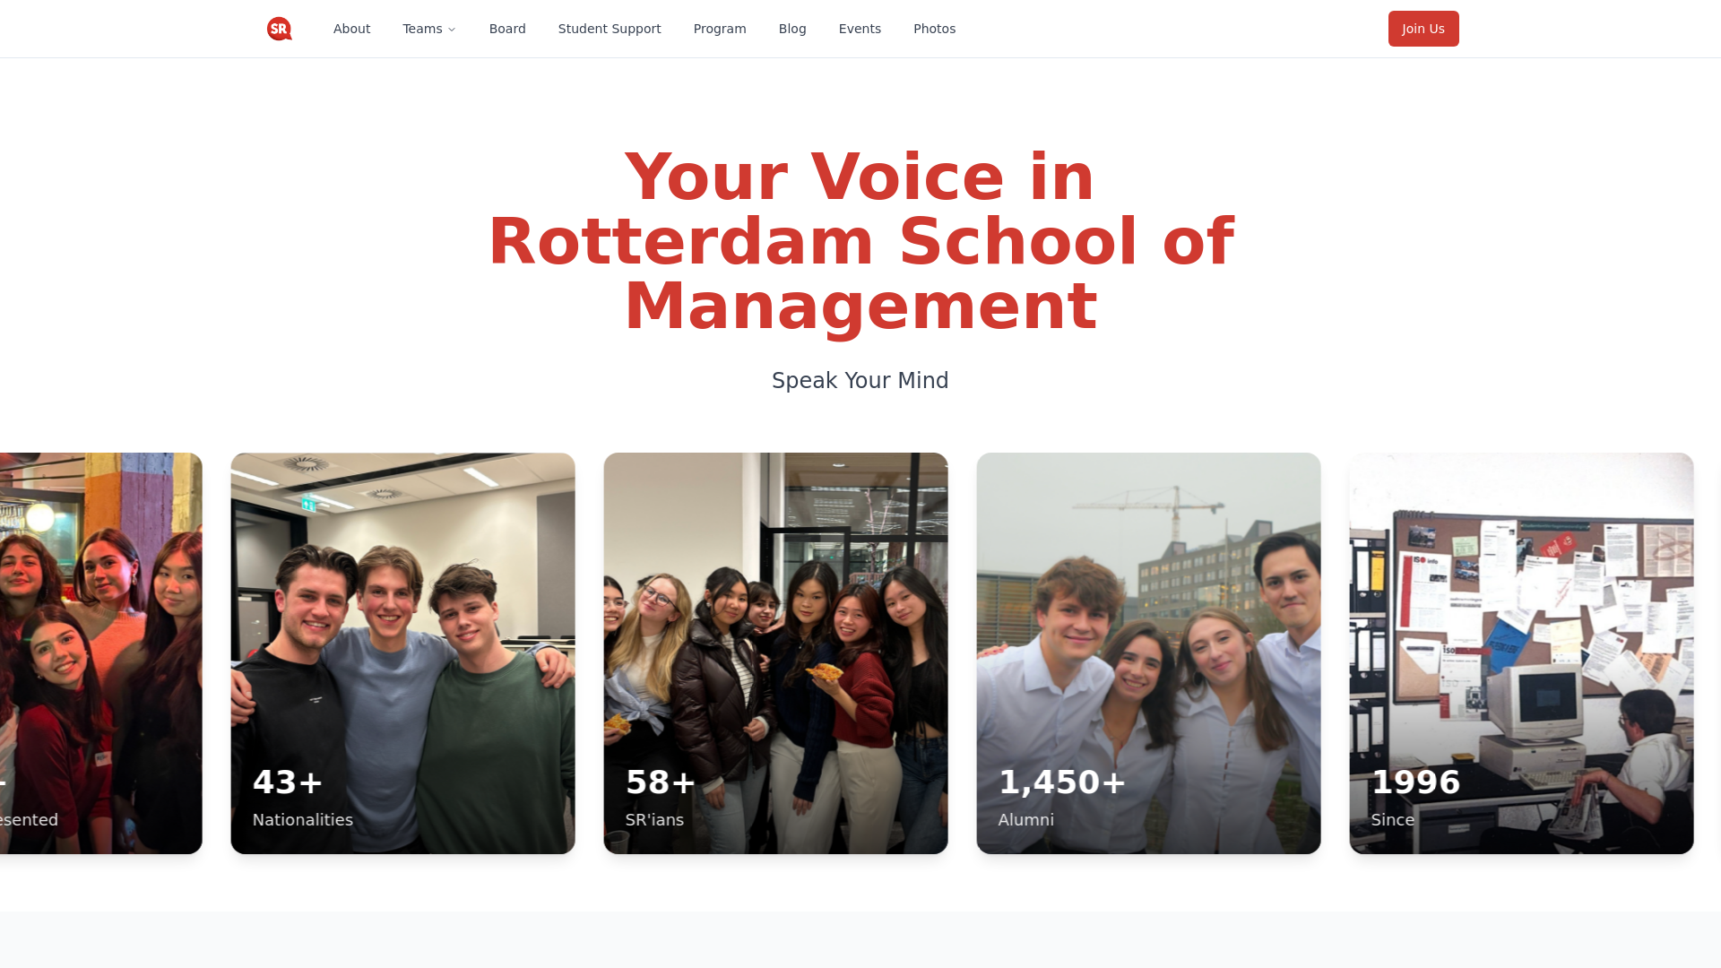1721x968 pixels.
Task: Click the 1,450+ Alumni photo card
Action: click(x=1148, y=653)
